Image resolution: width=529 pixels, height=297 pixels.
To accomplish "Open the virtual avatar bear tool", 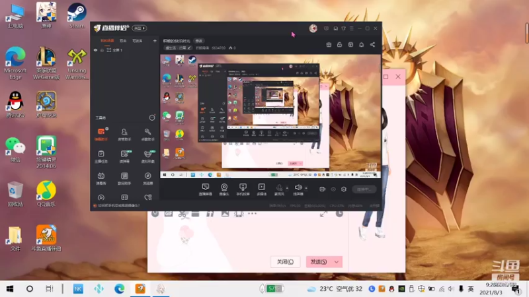I will coord(147,156).
